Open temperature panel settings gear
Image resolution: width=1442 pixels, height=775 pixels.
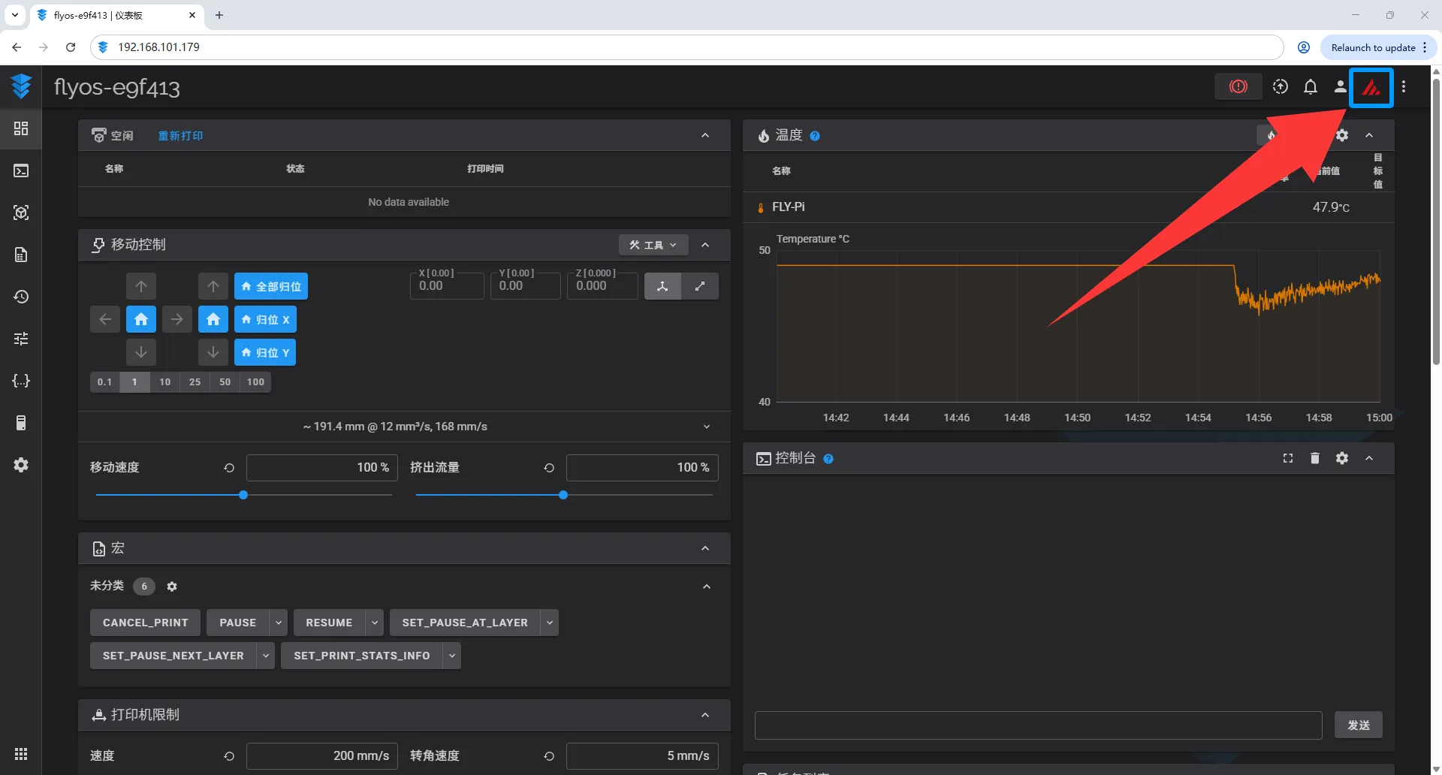point(1342,135)
